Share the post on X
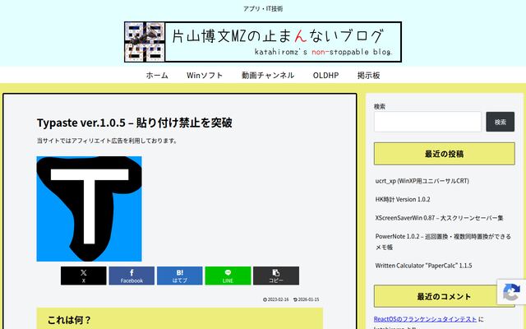526x329 pixels. point(84,276)
